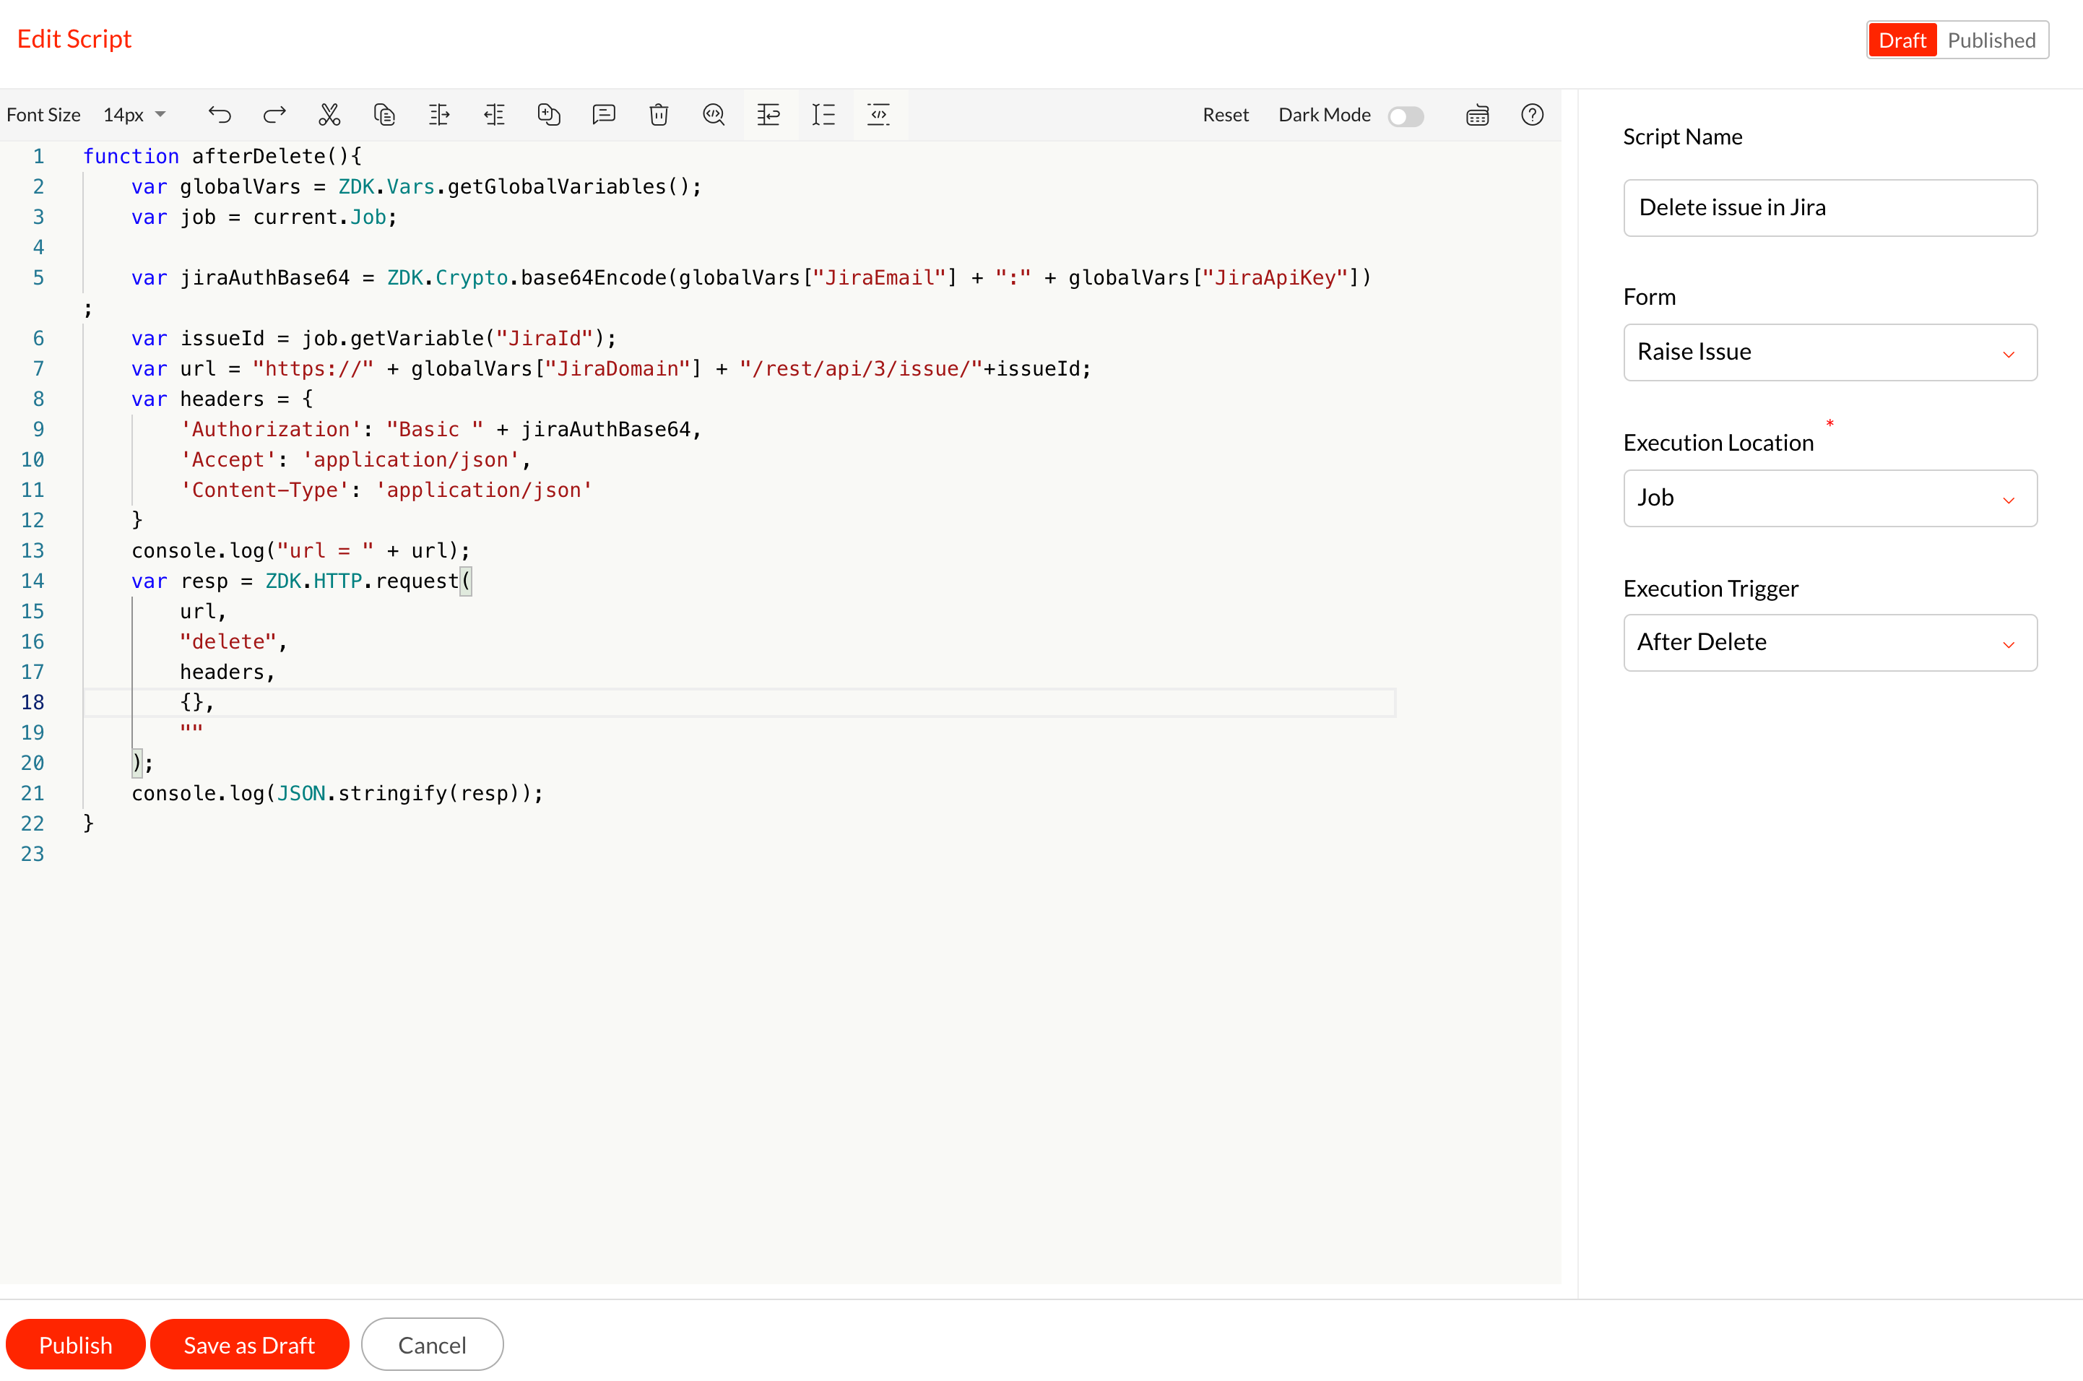This screenshot has height=1381, width=2083.
Task: Click "'Authorization'" on line 9
Action: (x=270, y=429)
